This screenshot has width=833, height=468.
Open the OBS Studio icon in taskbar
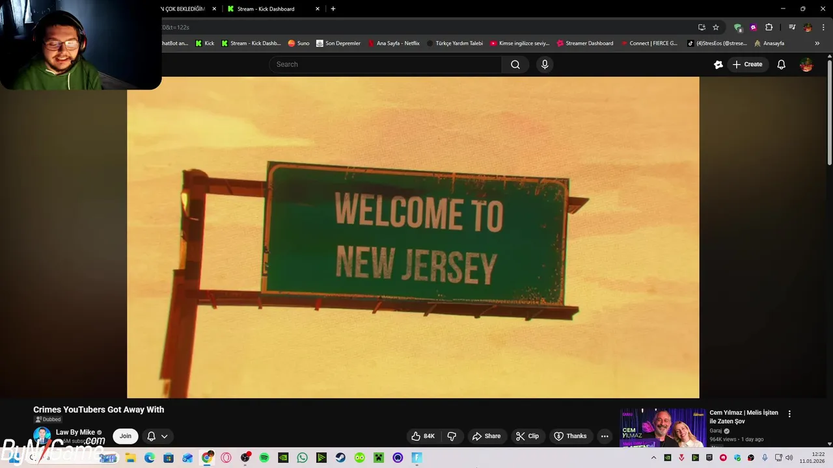(245, 458)
